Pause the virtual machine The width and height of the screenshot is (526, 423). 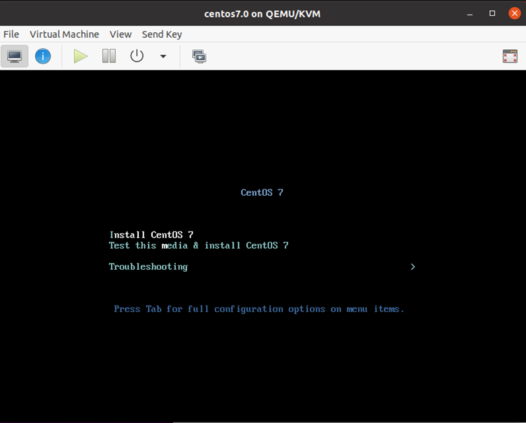[x=109, y=57]
